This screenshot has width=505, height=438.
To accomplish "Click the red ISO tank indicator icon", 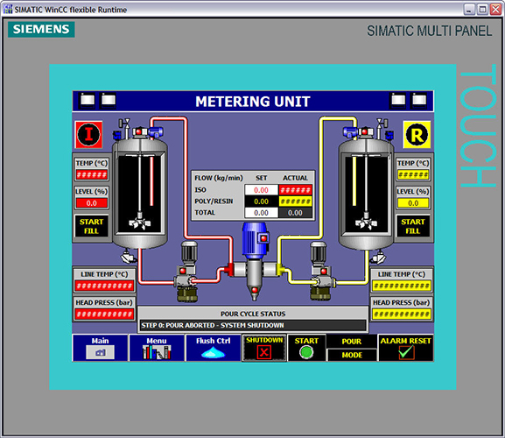I will [x=88, y=134].
